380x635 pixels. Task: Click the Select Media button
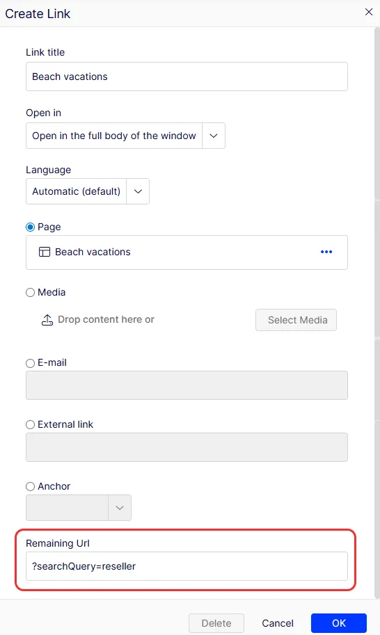pos(296,320)
